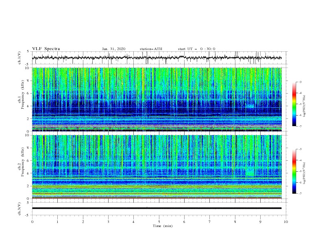Select the log(PSD) label beside the ch.2 color bar
This screenshot has height=249, width=322.
pos(305,173)
